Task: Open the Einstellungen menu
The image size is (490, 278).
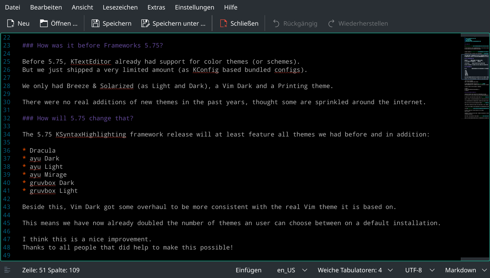Action: pos(195,7)
